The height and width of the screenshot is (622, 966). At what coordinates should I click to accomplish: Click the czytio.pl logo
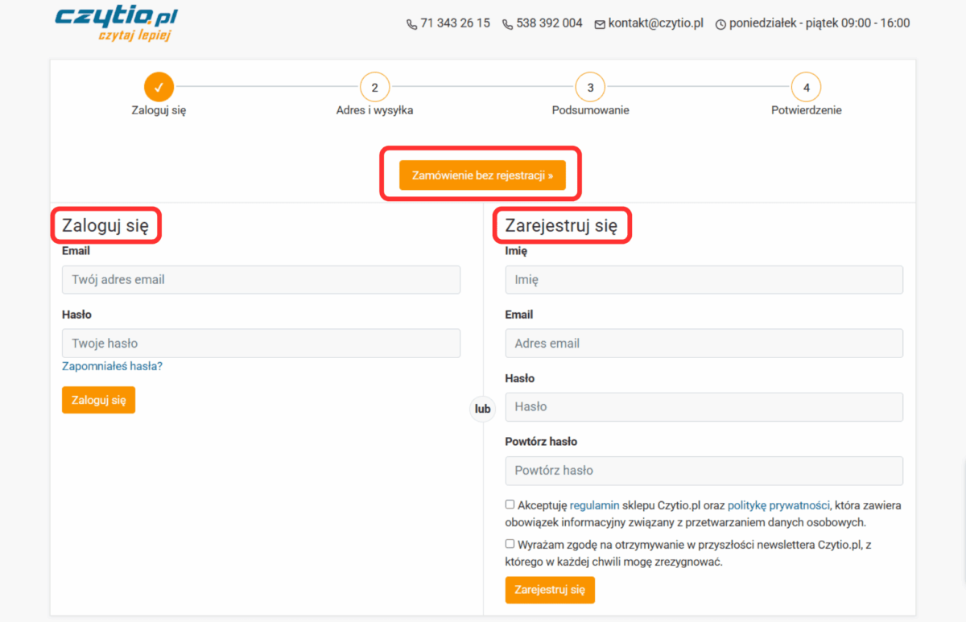tap(117, 23)
